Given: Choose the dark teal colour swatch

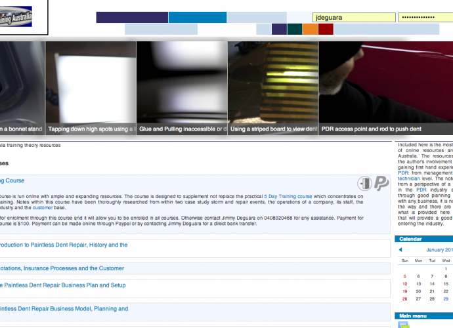Looking at the screenshot, I should (295, 29).
